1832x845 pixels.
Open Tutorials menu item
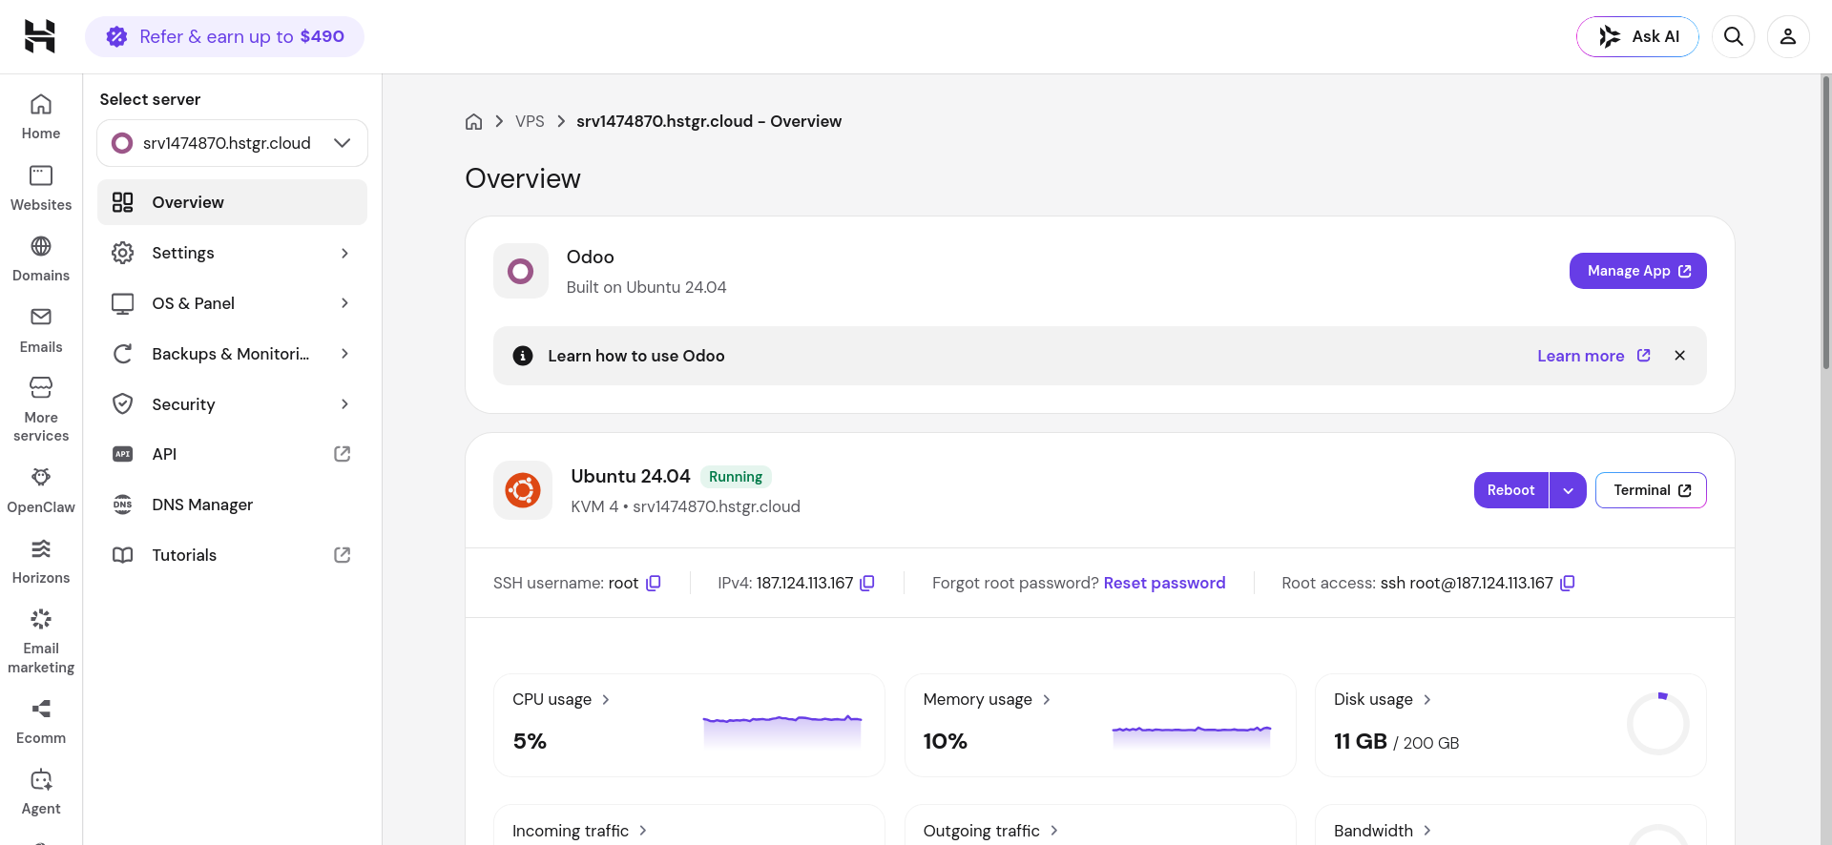[x=232, y=555]
